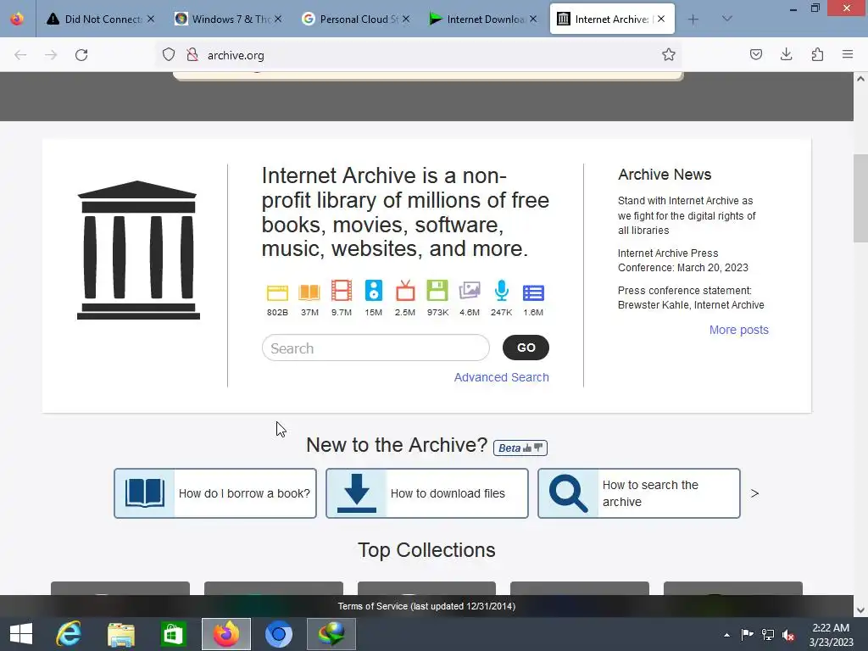Viewport: 868px width, 651px height.
Task: Click the GO search button
Action: coord(526,348)
